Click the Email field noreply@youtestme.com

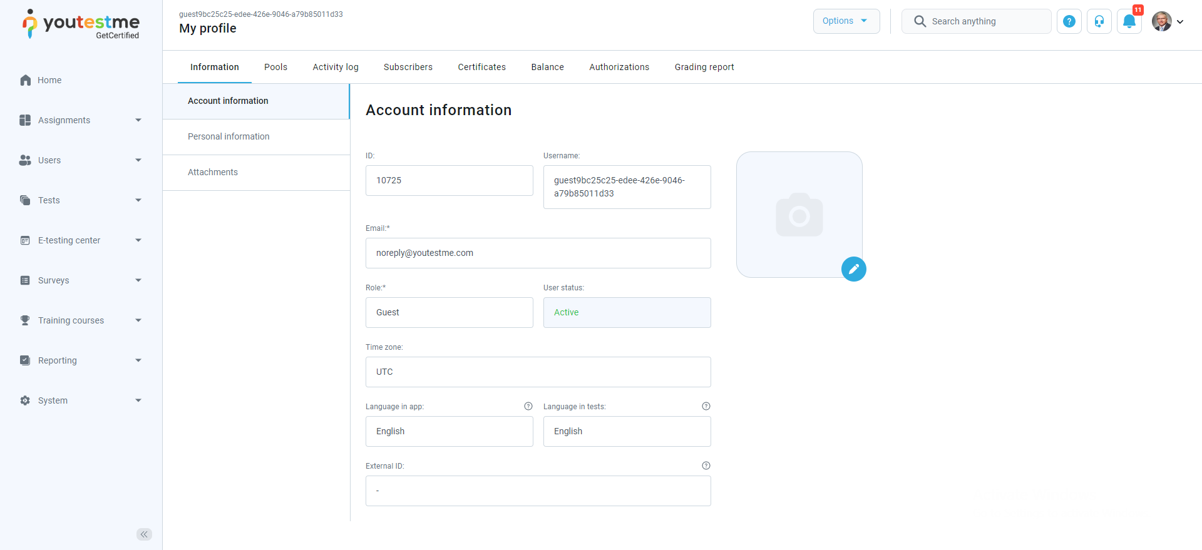(x=538, y=253)
